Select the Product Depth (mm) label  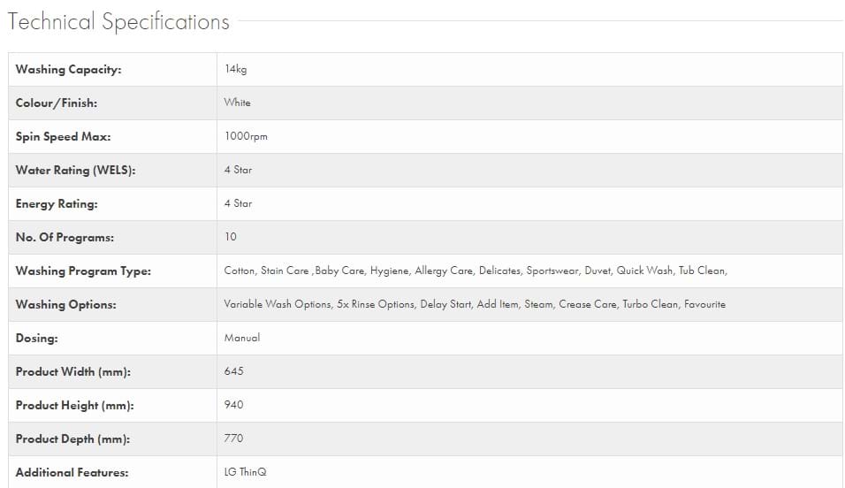72,439
